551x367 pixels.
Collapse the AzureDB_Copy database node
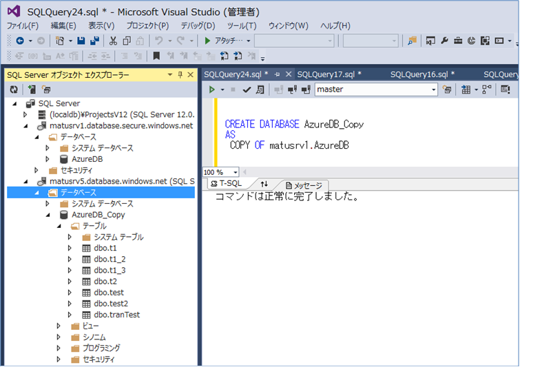tap(48, 215)
